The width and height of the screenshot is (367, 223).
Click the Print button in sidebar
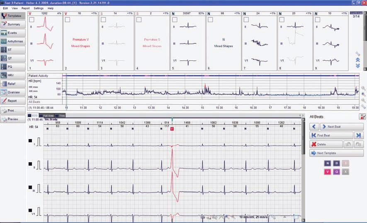click(x=13, y=110)
